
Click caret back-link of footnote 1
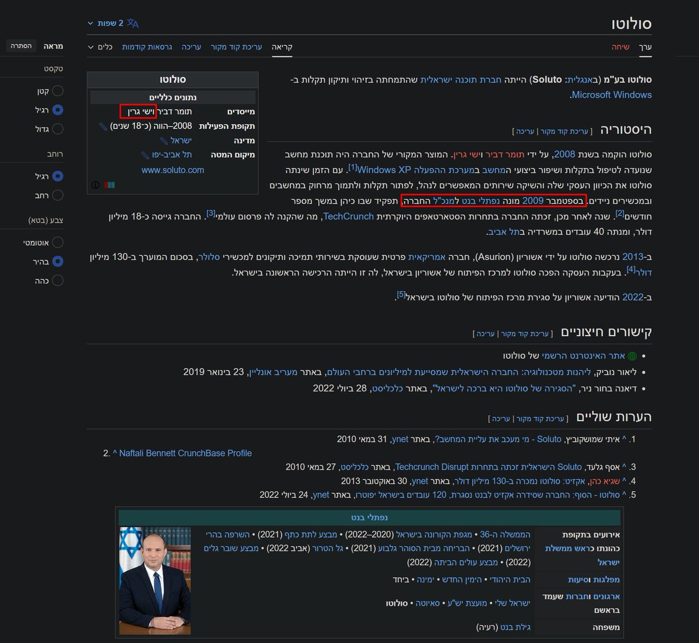624,439
